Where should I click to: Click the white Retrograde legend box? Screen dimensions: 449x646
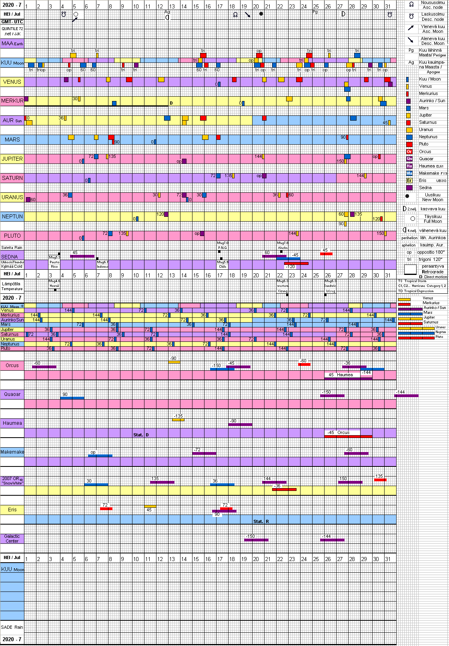tap(410, 269)
